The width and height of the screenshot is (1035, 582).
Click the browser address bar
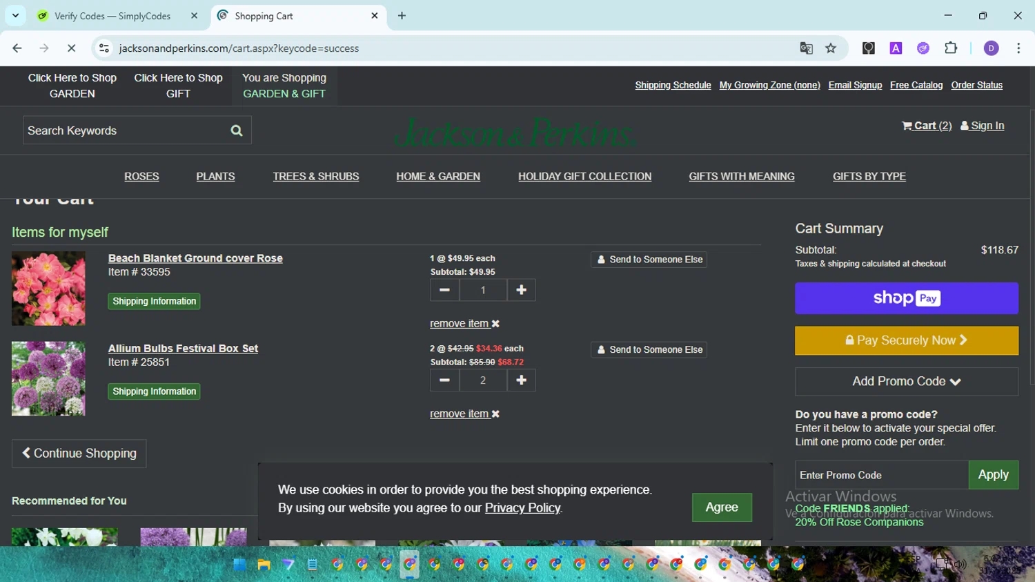(x=448, y=48)
